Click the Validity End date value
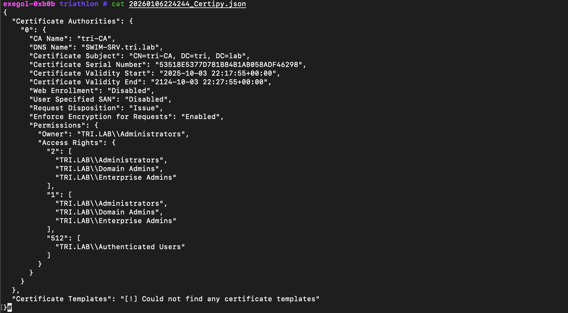The image size is (568, 313). tap(209, 82)
